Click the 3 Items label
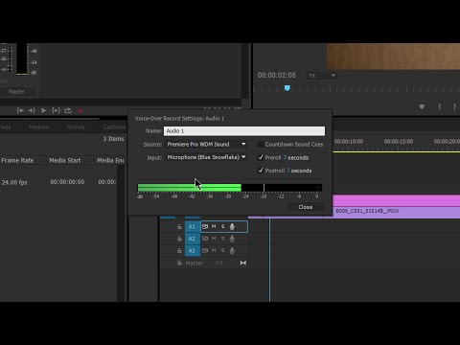The image size is (460, 345). click(x=113, y=139)
